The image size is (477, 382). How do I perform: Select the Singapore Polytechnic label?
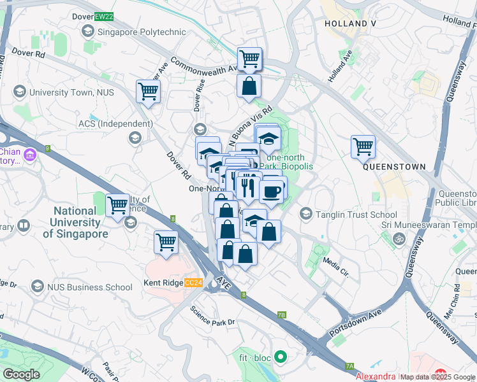142,32
